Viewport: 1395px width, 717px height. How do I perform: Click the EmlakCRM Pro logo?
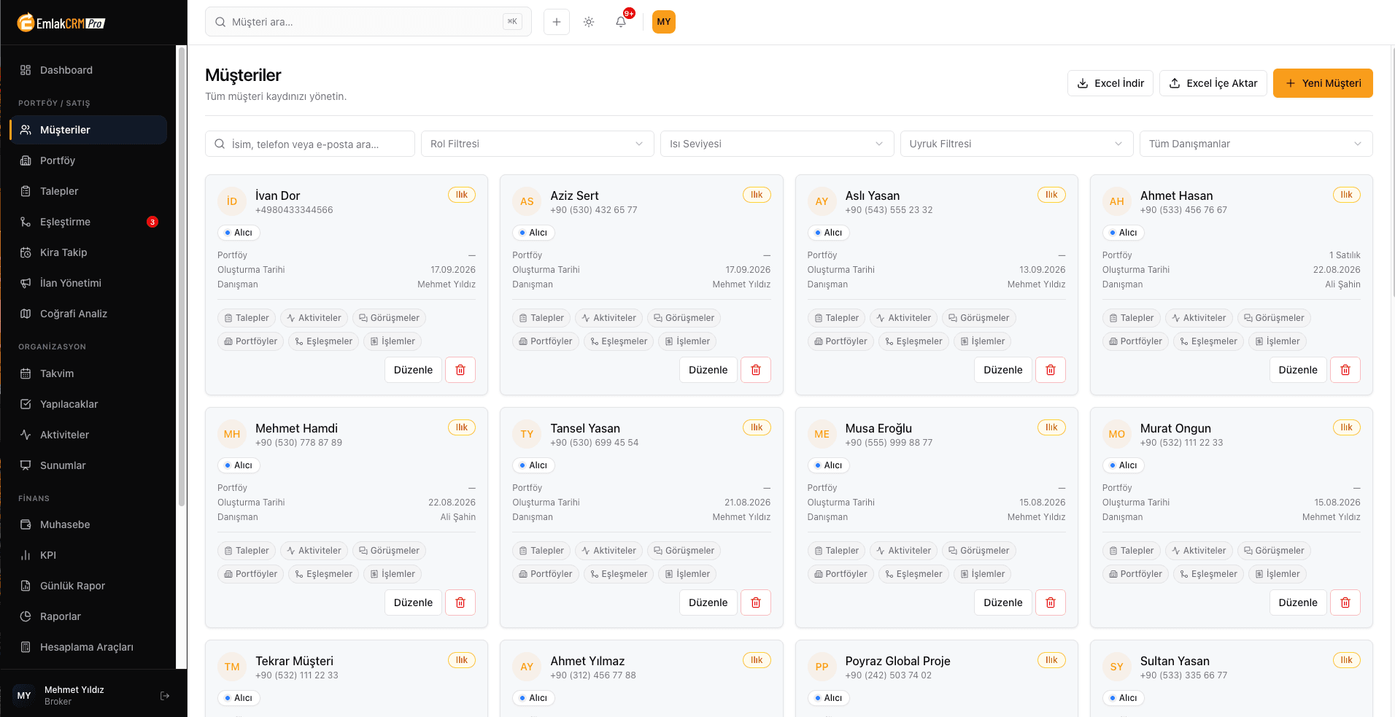pyautogui.click(x=61, y=23)
